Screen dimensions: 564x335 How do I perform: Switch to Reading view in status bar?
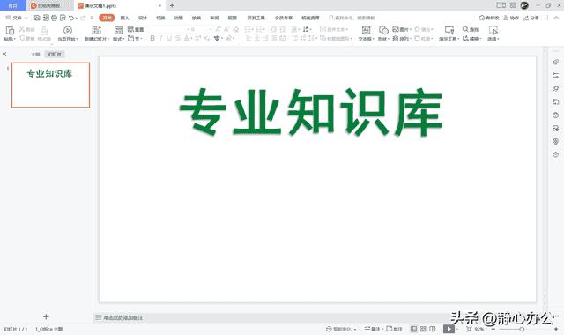coord(433,329)
